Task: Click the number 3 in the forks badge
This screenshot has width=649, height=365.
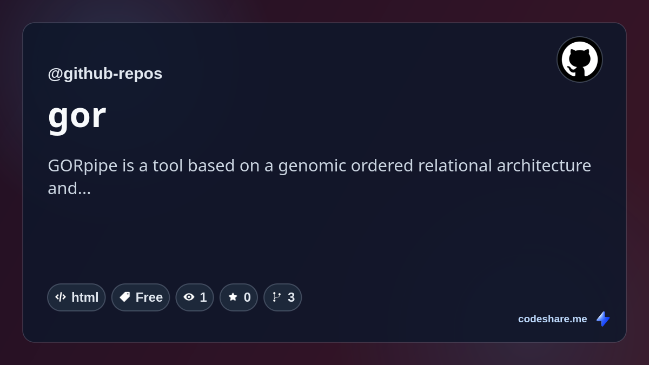Action: pos(291,297)
